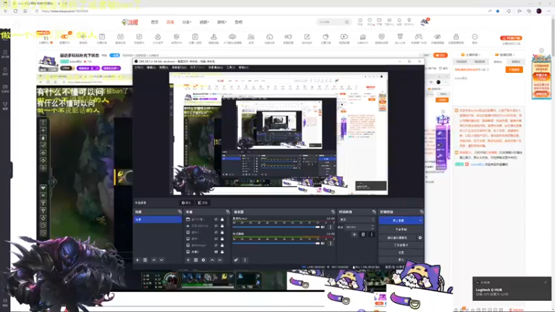Open source properties gear in Sources toolbar
The height and width of the screenshot is (312, 555).
(203, 260)
